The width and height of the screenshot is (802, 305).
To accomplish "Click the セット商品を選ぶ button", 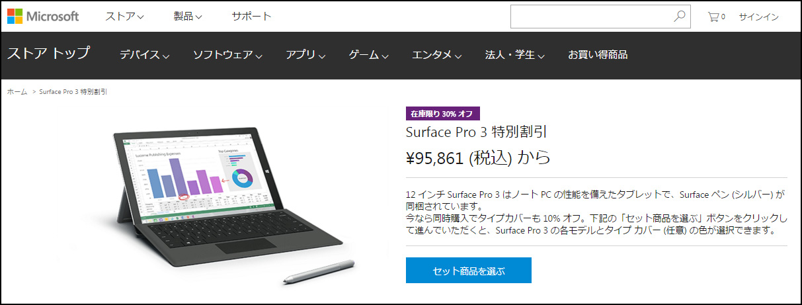I will (x=469, y=271).
